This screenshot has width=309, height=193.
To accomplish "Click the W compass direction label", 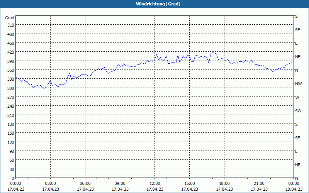I will coord(297,97).
